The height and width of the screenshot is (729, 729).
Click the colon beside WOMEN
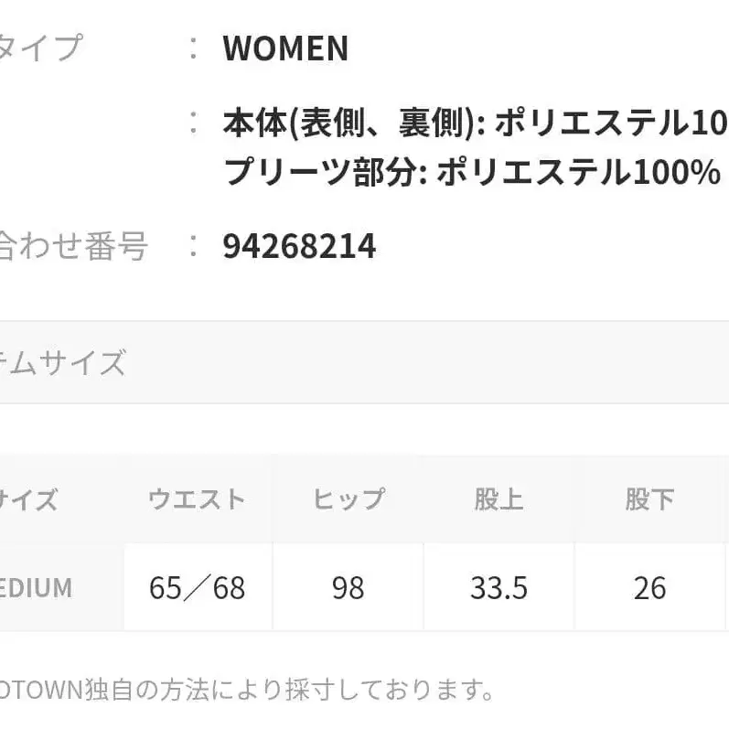(x=193, y=48)
